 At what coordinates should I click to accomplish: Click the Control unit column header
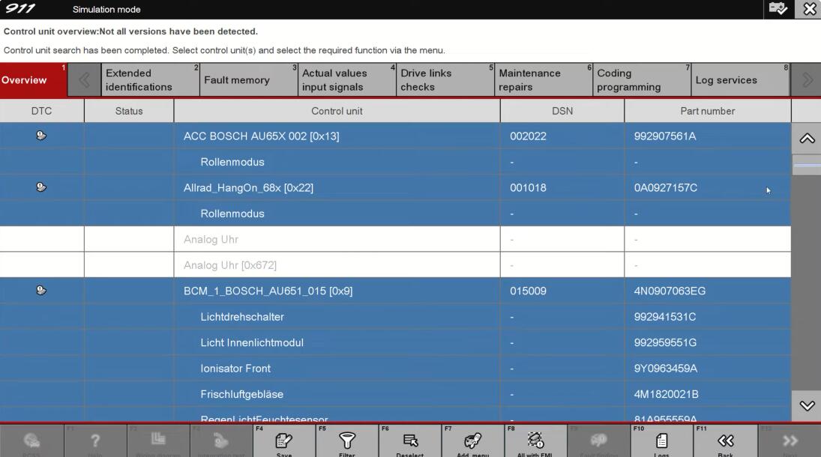337,111
